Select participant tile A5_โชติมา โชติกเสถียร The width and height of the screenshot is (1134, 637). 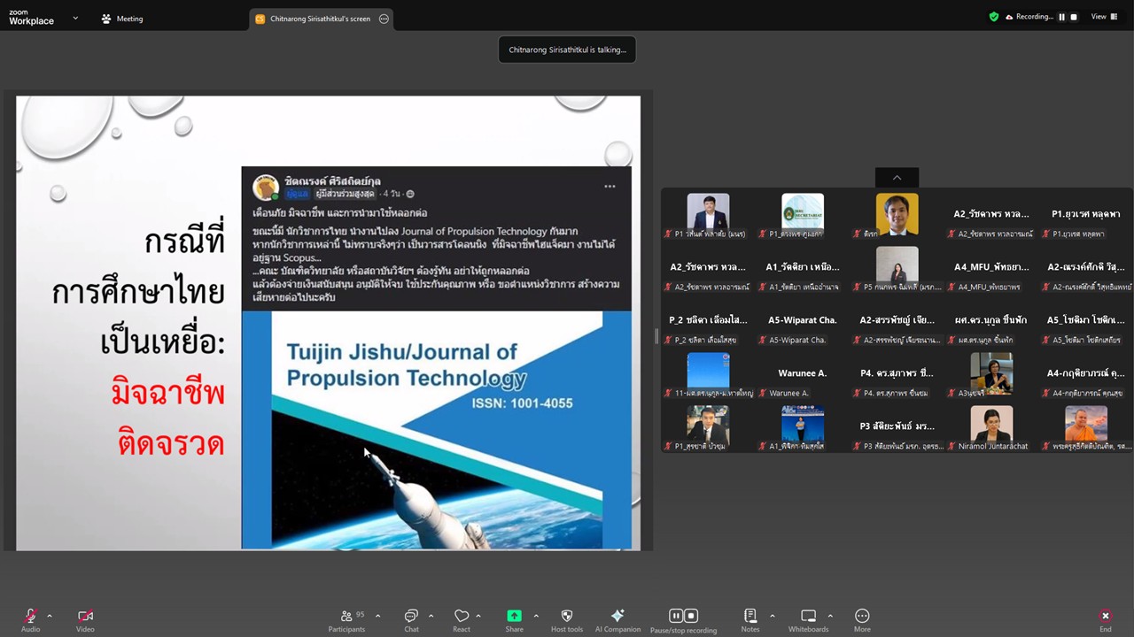[1085, 322]
